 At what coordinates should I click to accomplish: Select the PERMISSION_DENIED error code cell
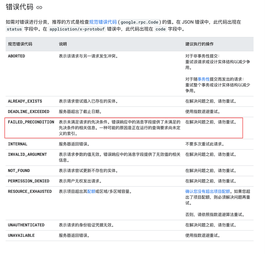coord(28,181)
